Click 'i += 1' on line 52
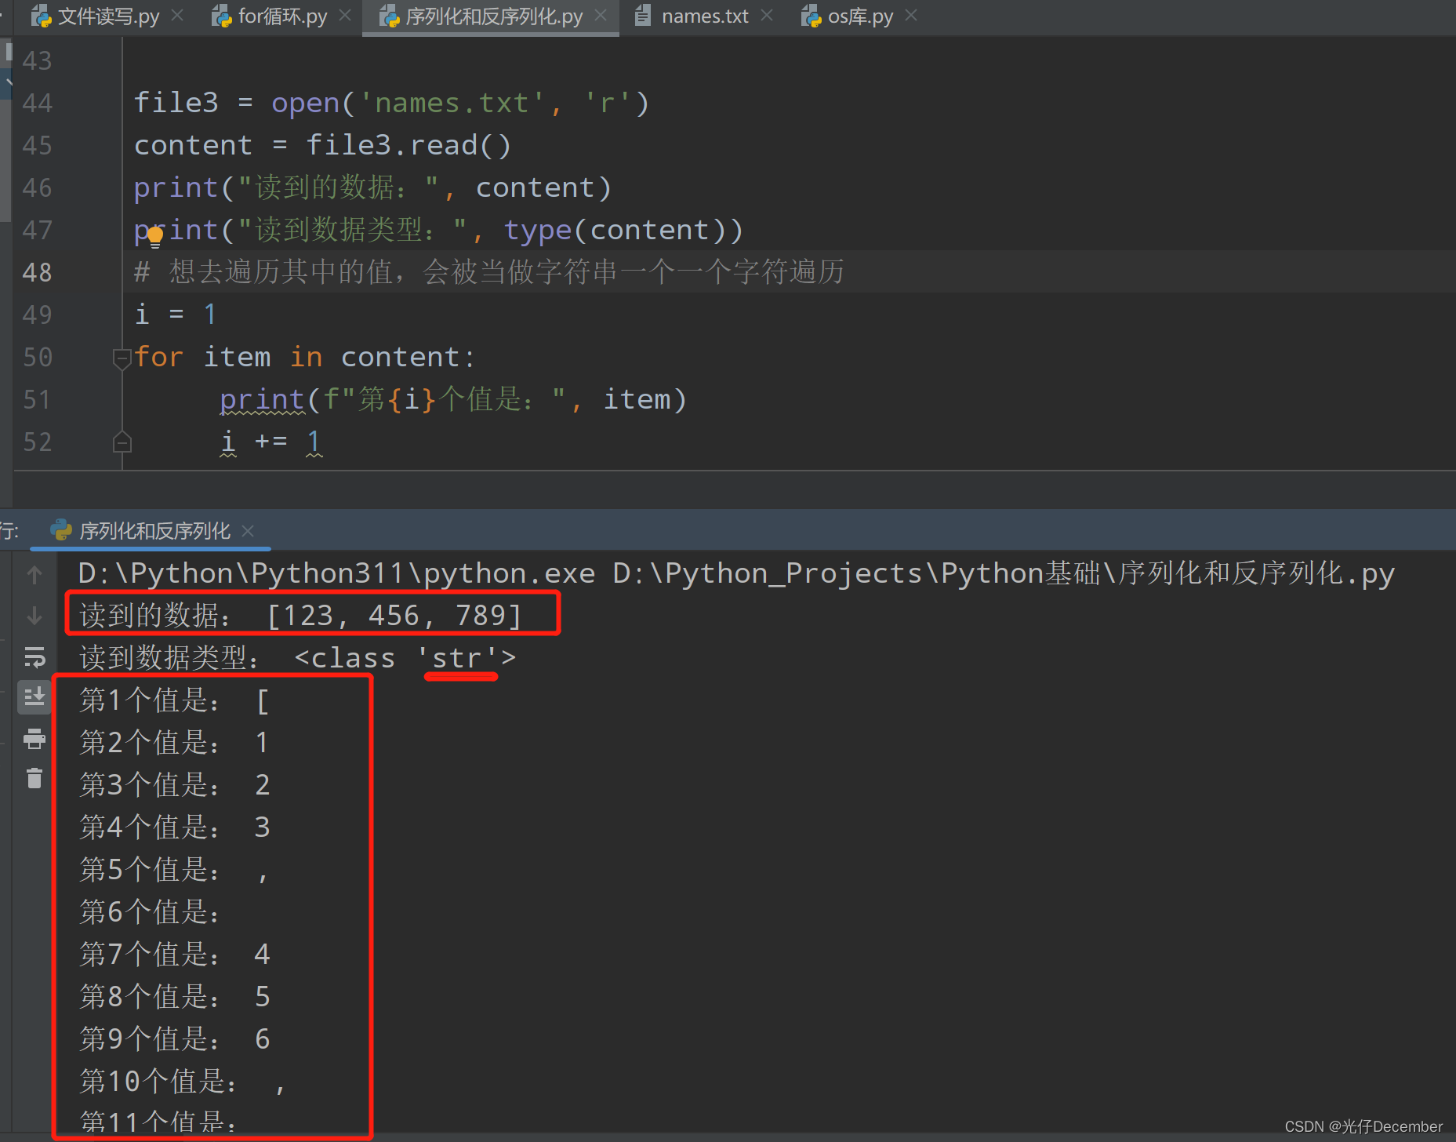1456x1142 pixels. point(271,442)
